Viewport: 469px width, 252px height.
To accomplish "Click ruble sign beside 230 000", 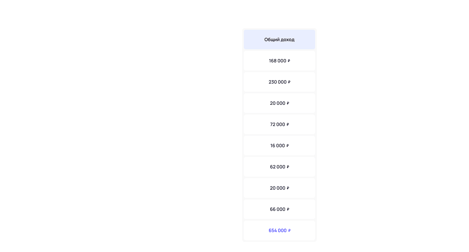I will (289, 82).
